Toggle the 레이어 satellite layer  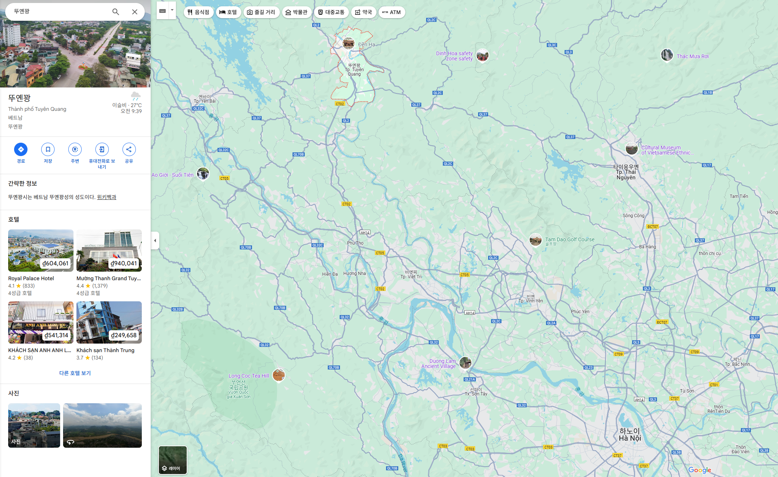pos(173,460)
